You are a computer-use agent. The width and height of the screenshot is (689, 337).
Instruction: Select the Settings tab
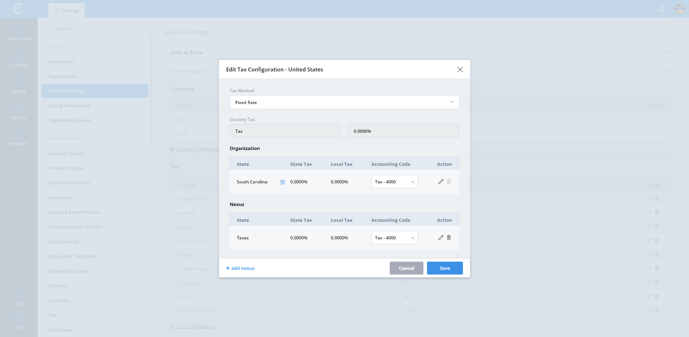click(67, 11)
